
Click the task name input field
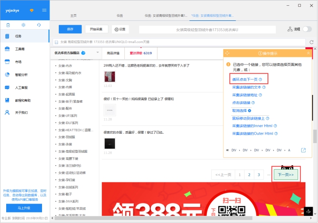(x=207, y=30)
